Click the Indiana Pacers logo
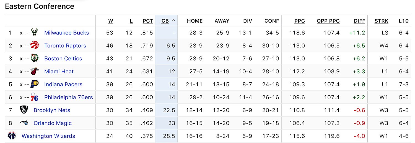 (x=35, y=84)
